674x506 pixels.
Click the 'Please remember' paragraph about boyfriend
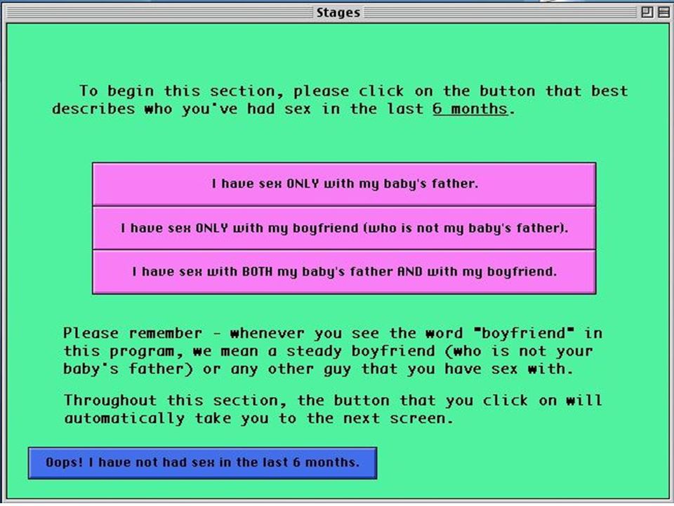click(x=333, y=351)
